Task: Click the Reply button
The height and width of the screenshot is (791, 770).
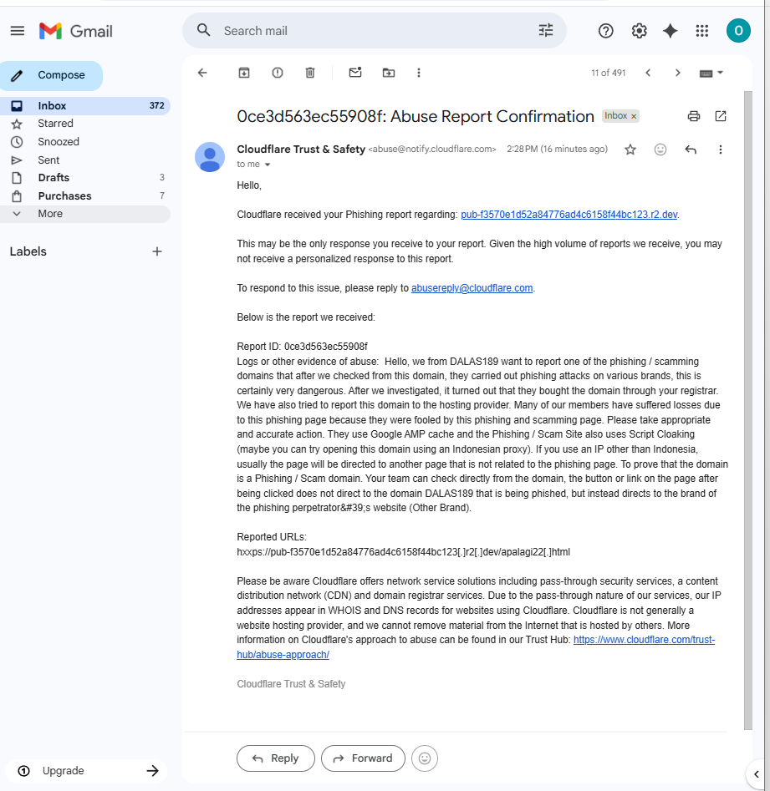Action: click(276, 758)
